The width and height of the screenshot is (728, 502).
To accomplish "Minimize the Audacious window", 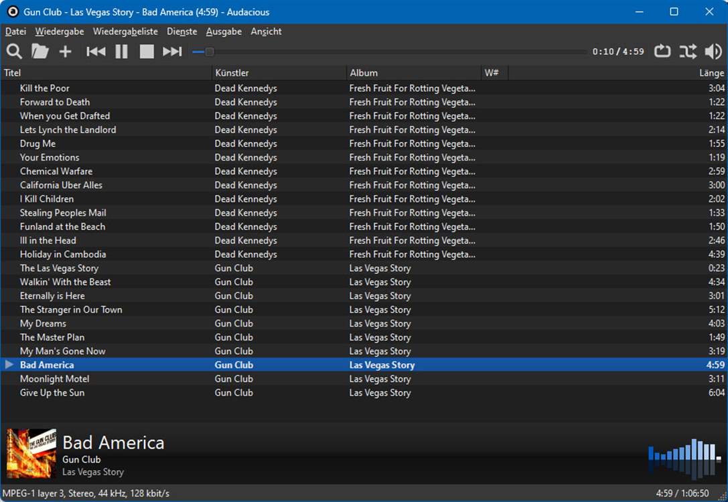I will (x=640, y=11).
